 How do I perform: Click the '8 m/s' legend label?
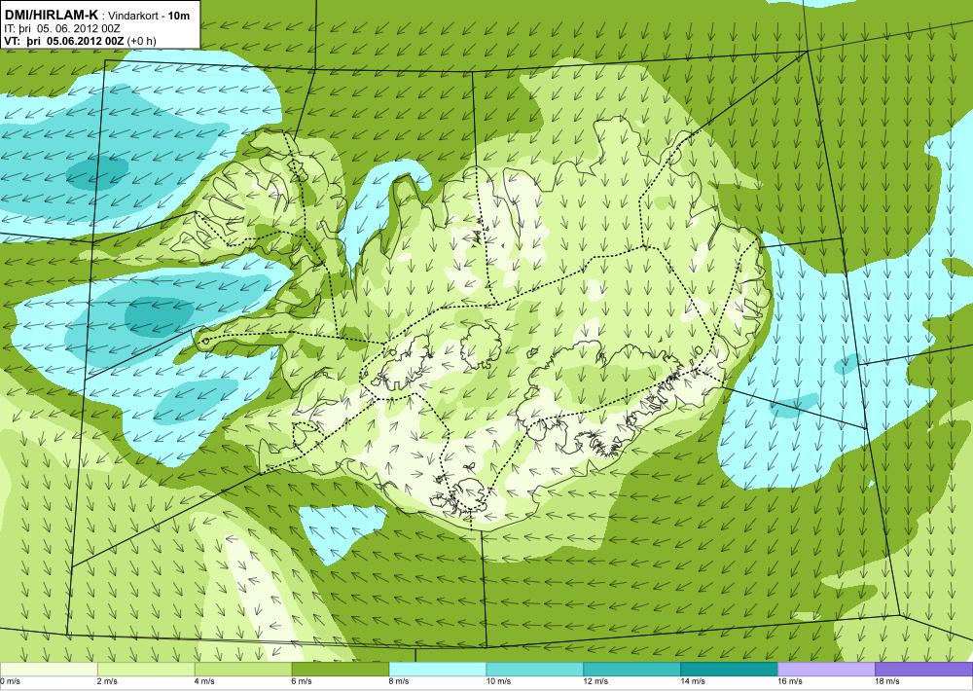pyautogui.click(x=399, y=681)
